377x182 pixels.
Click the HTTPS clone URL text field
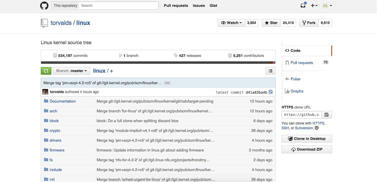click(301, 115)
